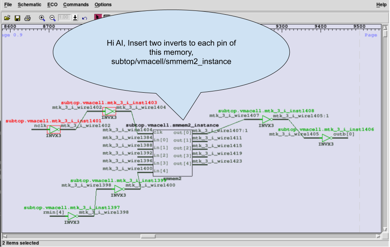This screenshot has width=390, height=247.
Task: Click the undo arrow icon
Action: [85, 18]
